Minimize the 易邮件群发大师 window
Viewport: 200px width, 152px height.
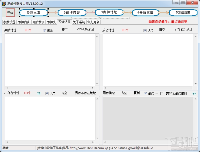coord(176,3)
